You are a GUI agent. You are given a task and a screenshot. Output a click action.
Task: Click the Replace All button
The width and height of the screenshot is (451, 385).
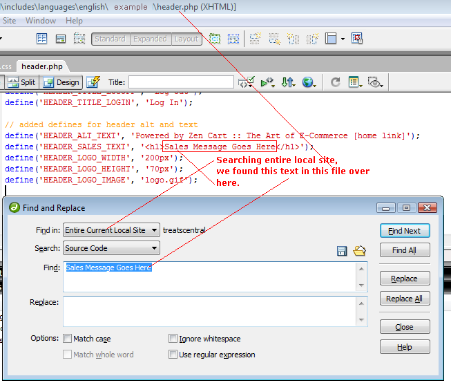[405, 299]
